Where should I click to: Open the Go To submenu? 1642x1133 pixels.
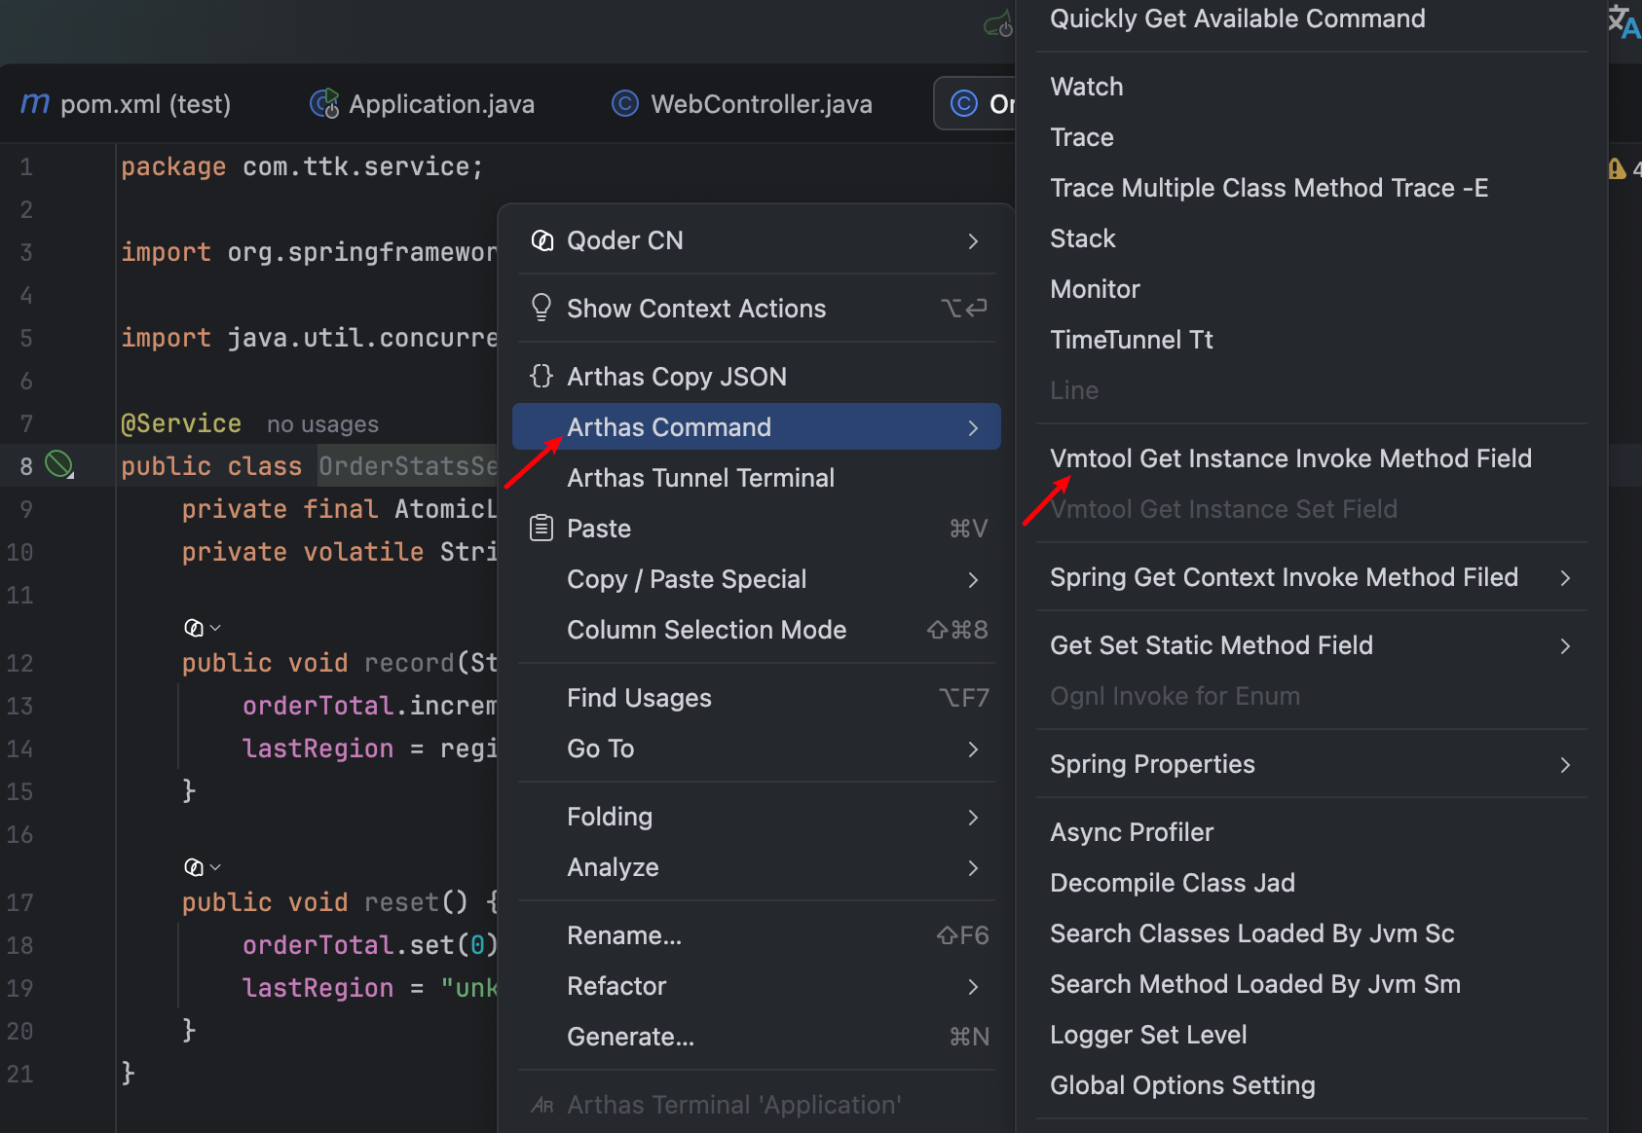click(756, 749)
